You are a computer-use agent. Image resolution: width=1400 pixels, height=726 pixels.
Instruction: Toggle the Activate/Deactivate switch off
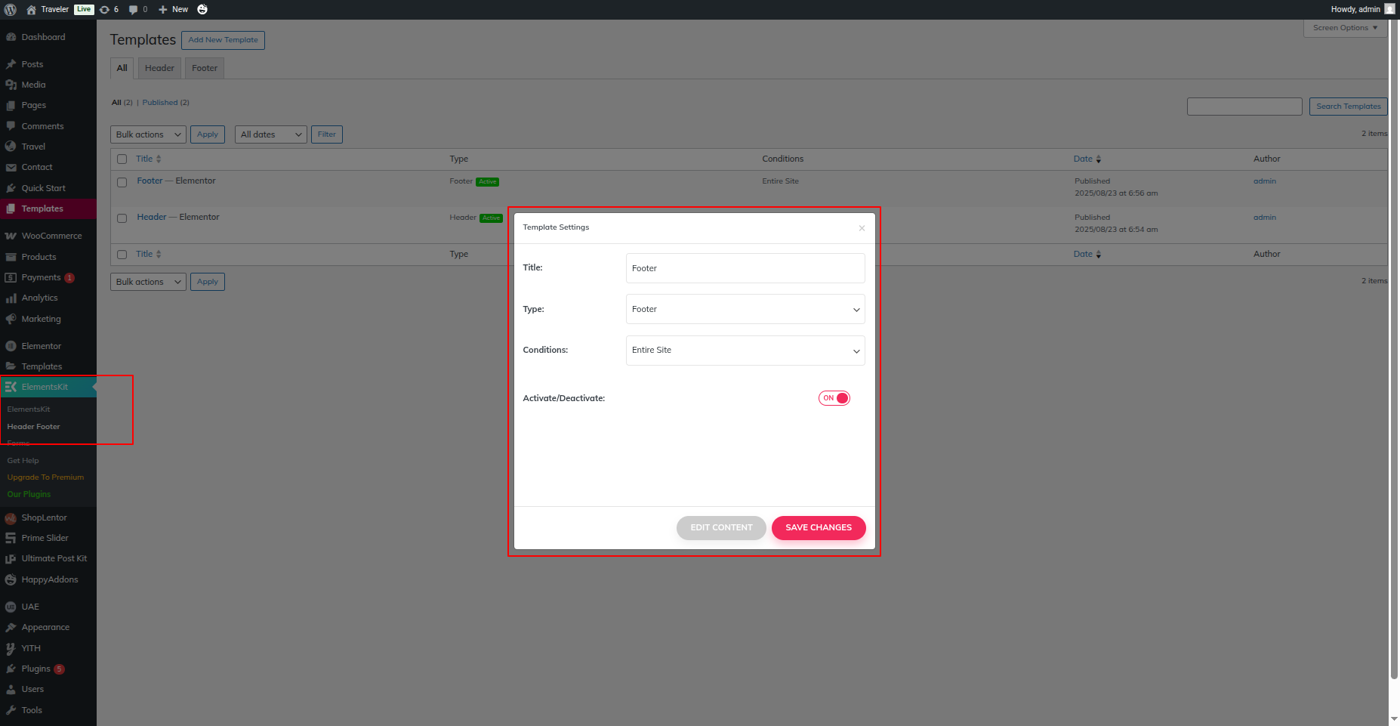pos(834,398)
